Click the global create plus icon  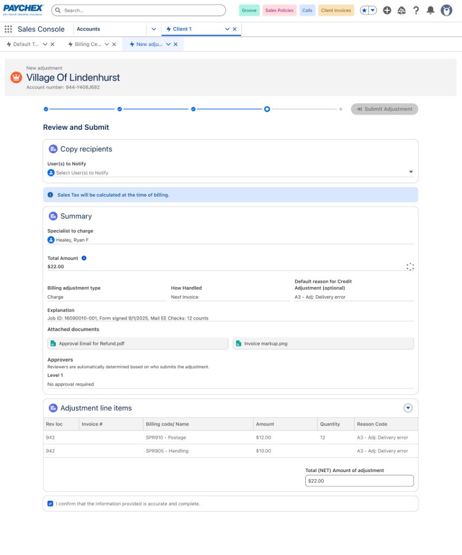click(x=387, y=10)
